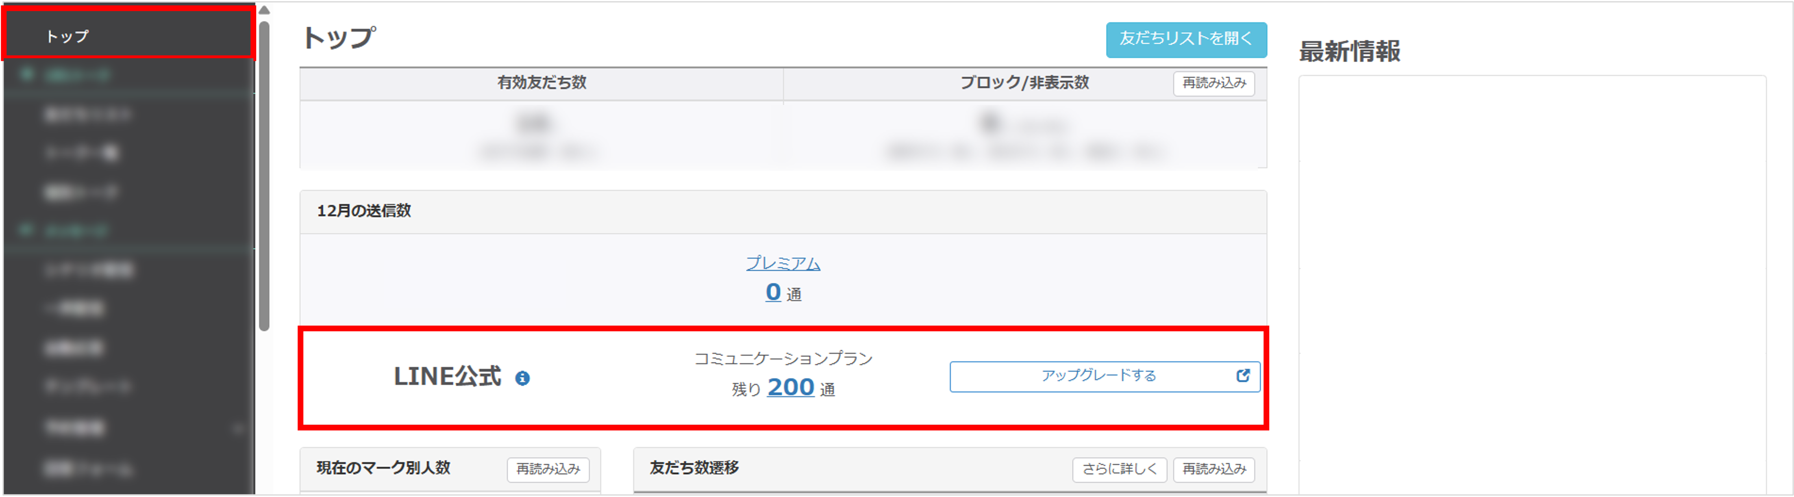
Task: Click さらに詳しく in the 友だち数遷移 panel
Action: pyautogui.click(x=1119, y=469)
